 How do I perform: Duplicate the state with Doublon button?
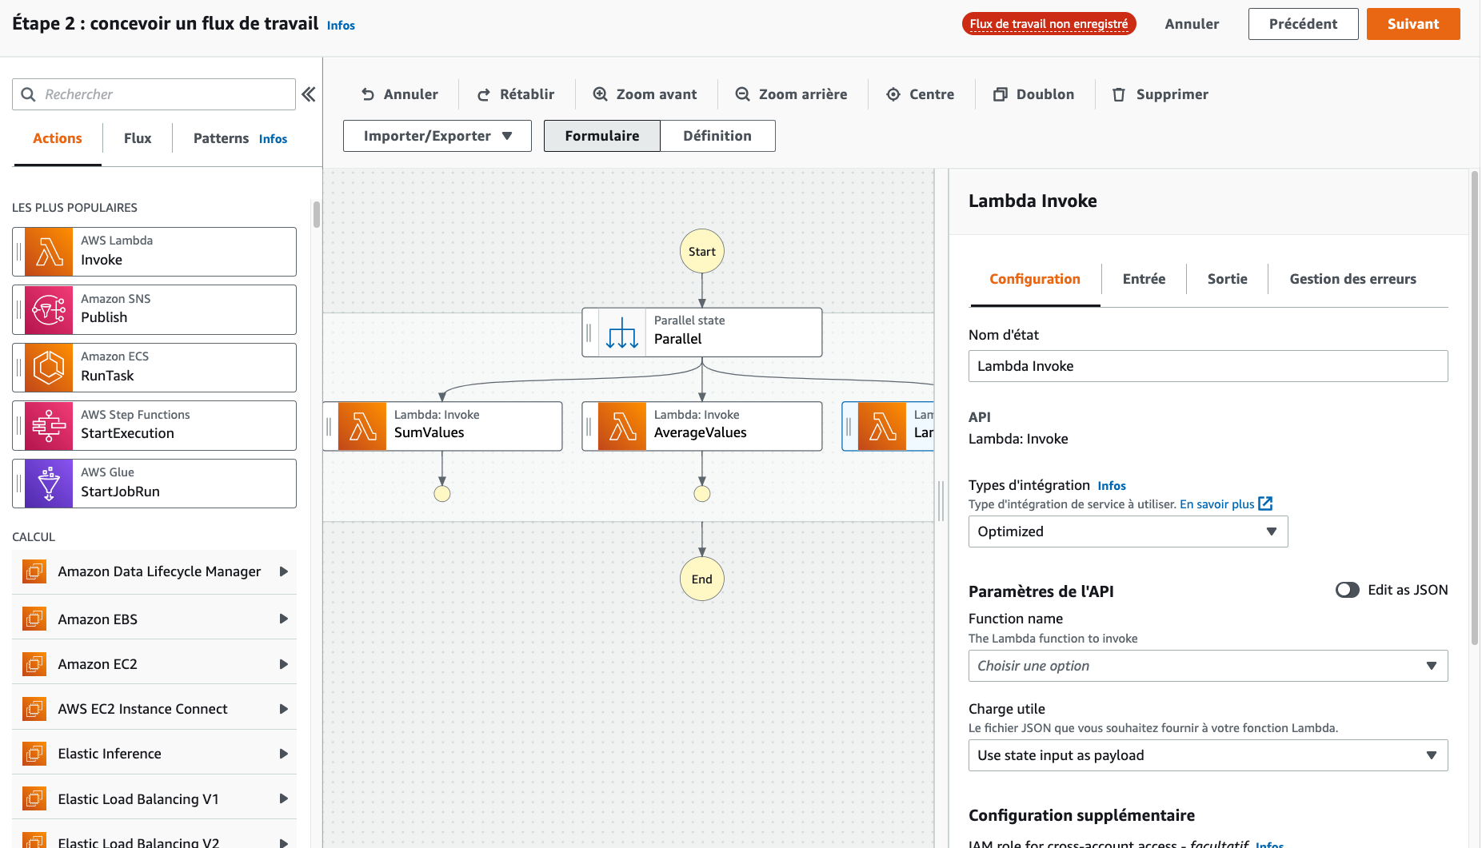pyautogui.click(x=1034, y=94)
